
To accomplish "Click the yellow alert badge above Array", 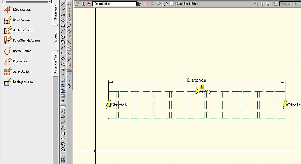I will [x=201, y=87].
